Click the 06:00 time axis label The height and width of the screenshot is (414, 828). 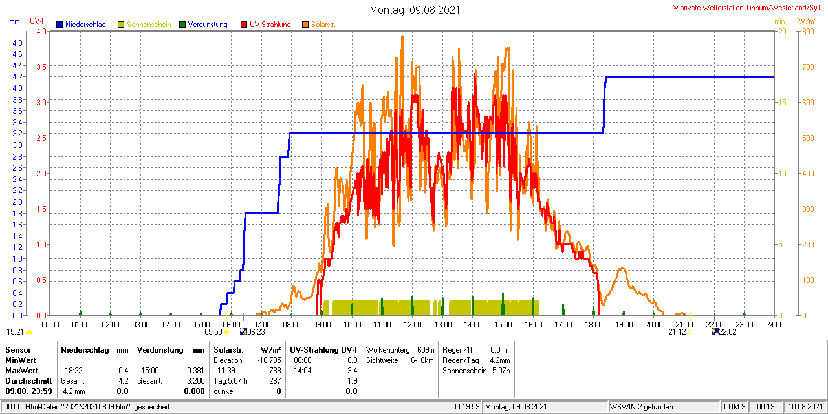(x=232, y=324)
